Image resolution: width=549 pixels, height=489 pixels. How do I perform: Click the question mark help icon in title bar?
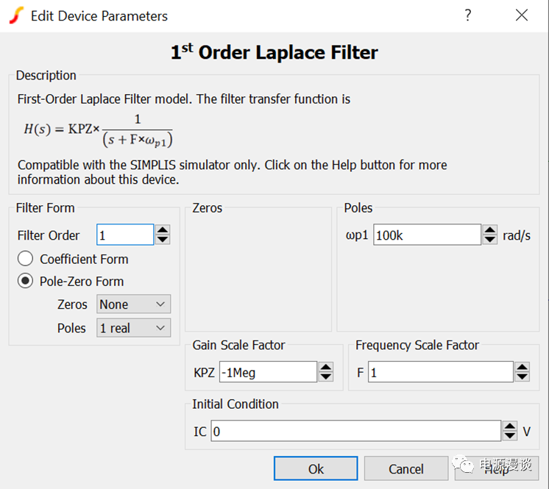coord(467,15)
